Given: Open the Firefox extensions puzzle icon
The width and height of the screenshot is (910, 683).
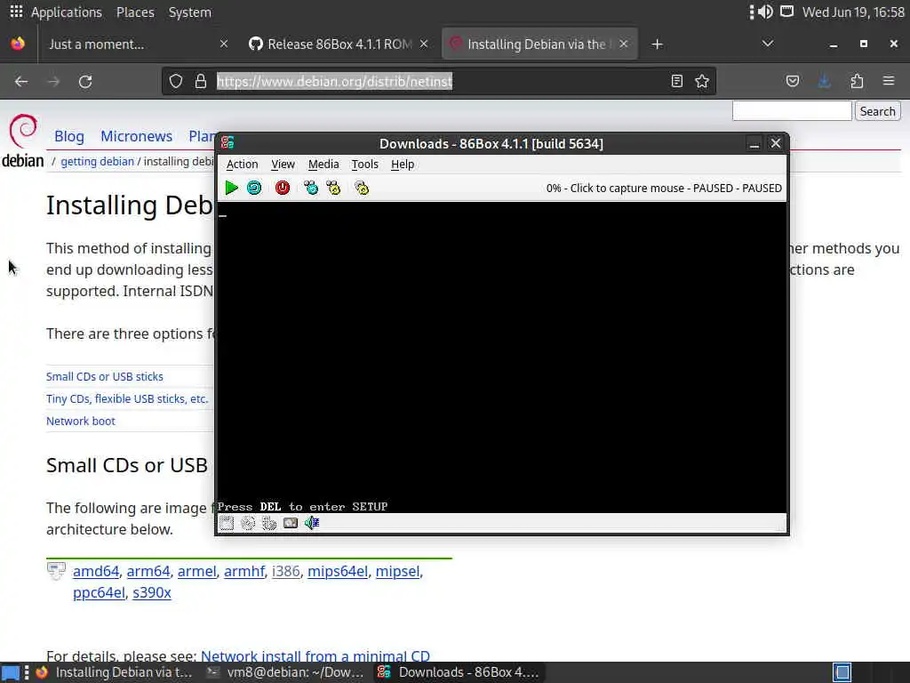Looking at the screenshot, I should tap(858, 81).
